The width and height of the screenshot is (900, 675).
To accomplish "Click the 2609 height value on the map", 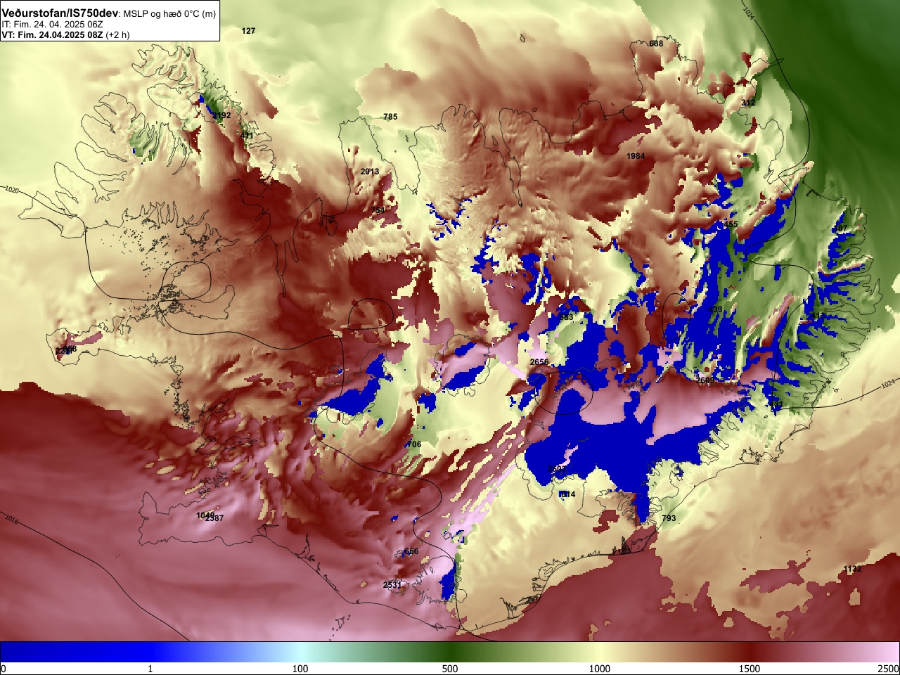I will (705, 380).
